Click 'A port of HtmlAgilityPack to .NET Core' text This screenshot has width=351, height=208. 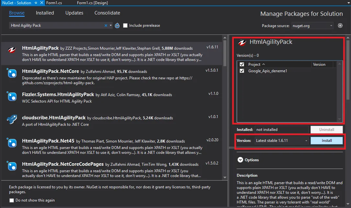click(55, 124)
